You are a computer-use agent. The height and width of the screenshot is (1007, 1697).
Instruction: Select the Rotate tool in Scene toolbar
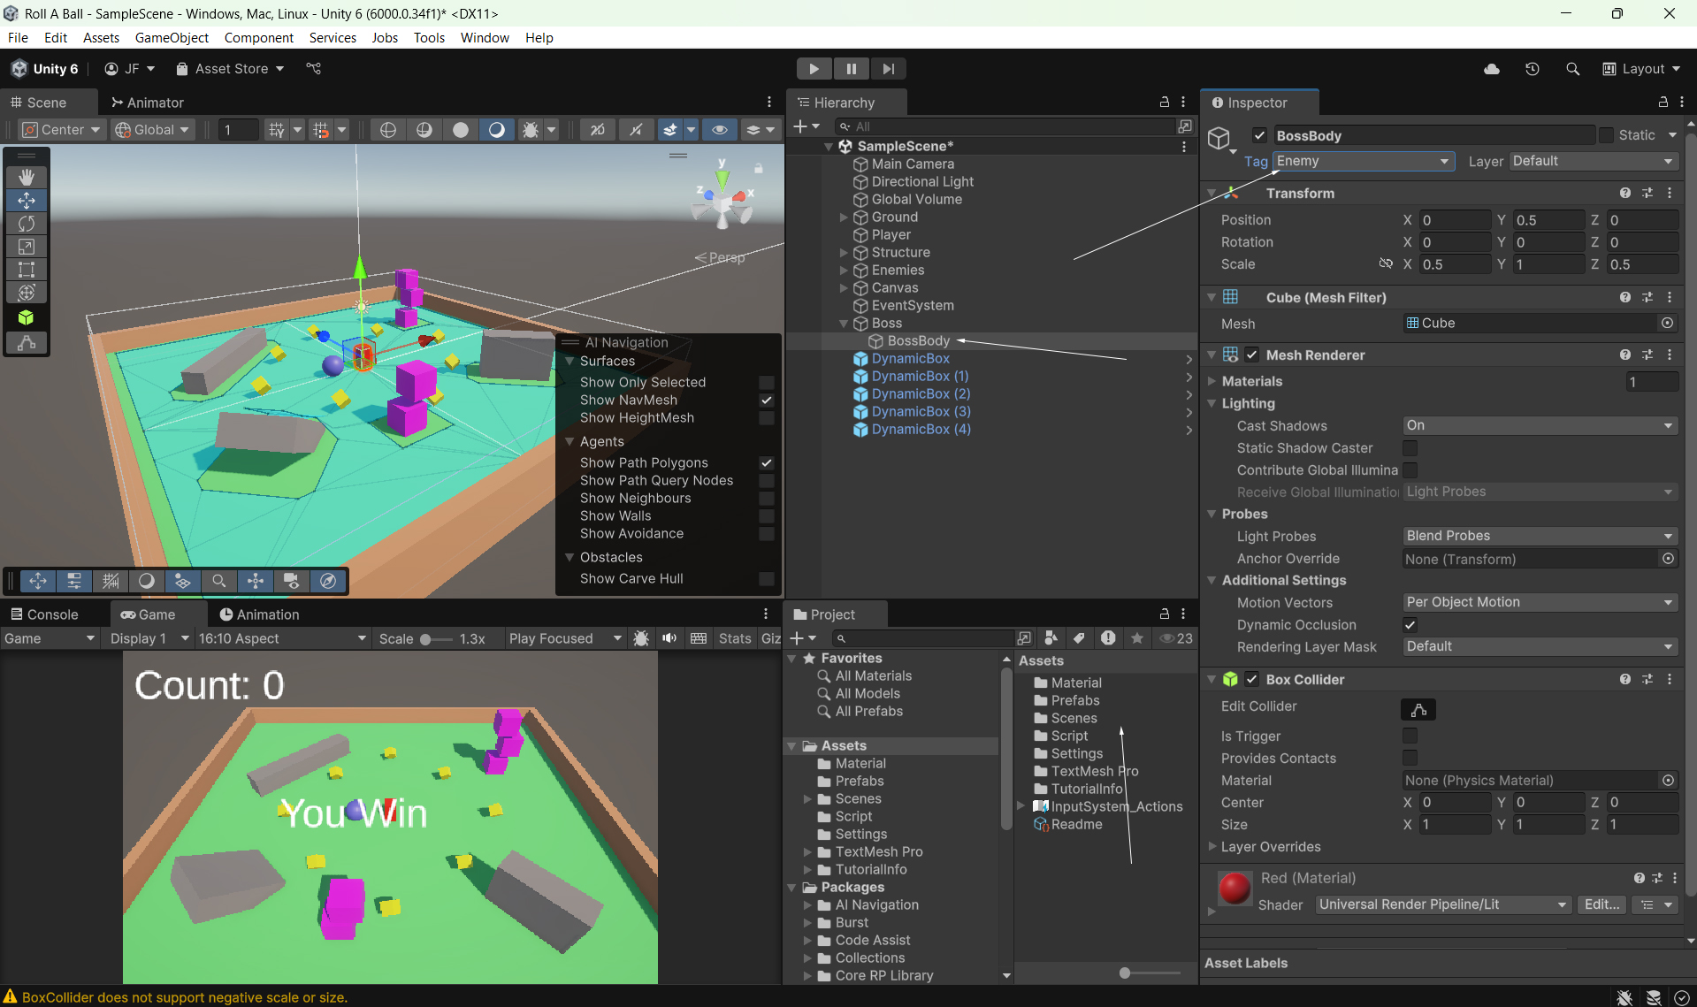(27, 224)
